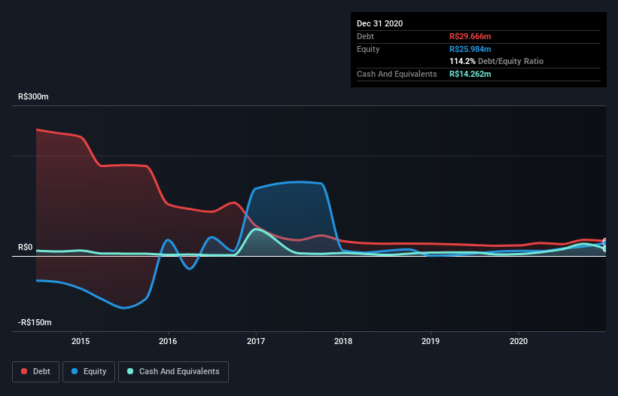Click the -R$150m y-axis label
The width and height of the screenshot is (618, 396).
35,323
